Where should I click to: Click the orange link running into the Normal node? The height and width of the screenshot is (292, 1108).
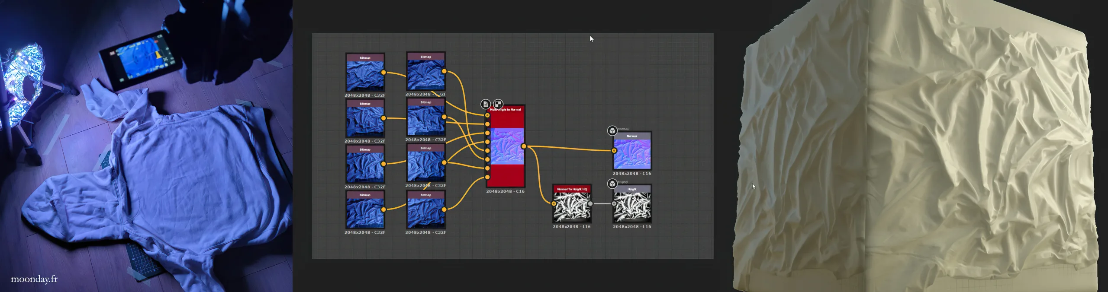(x=569, y=148)
